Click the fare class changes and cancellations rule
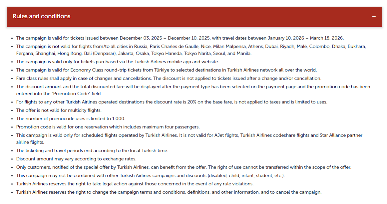This screenshot has width=387, height=204. pyautogui.click(x=169, y=79)
